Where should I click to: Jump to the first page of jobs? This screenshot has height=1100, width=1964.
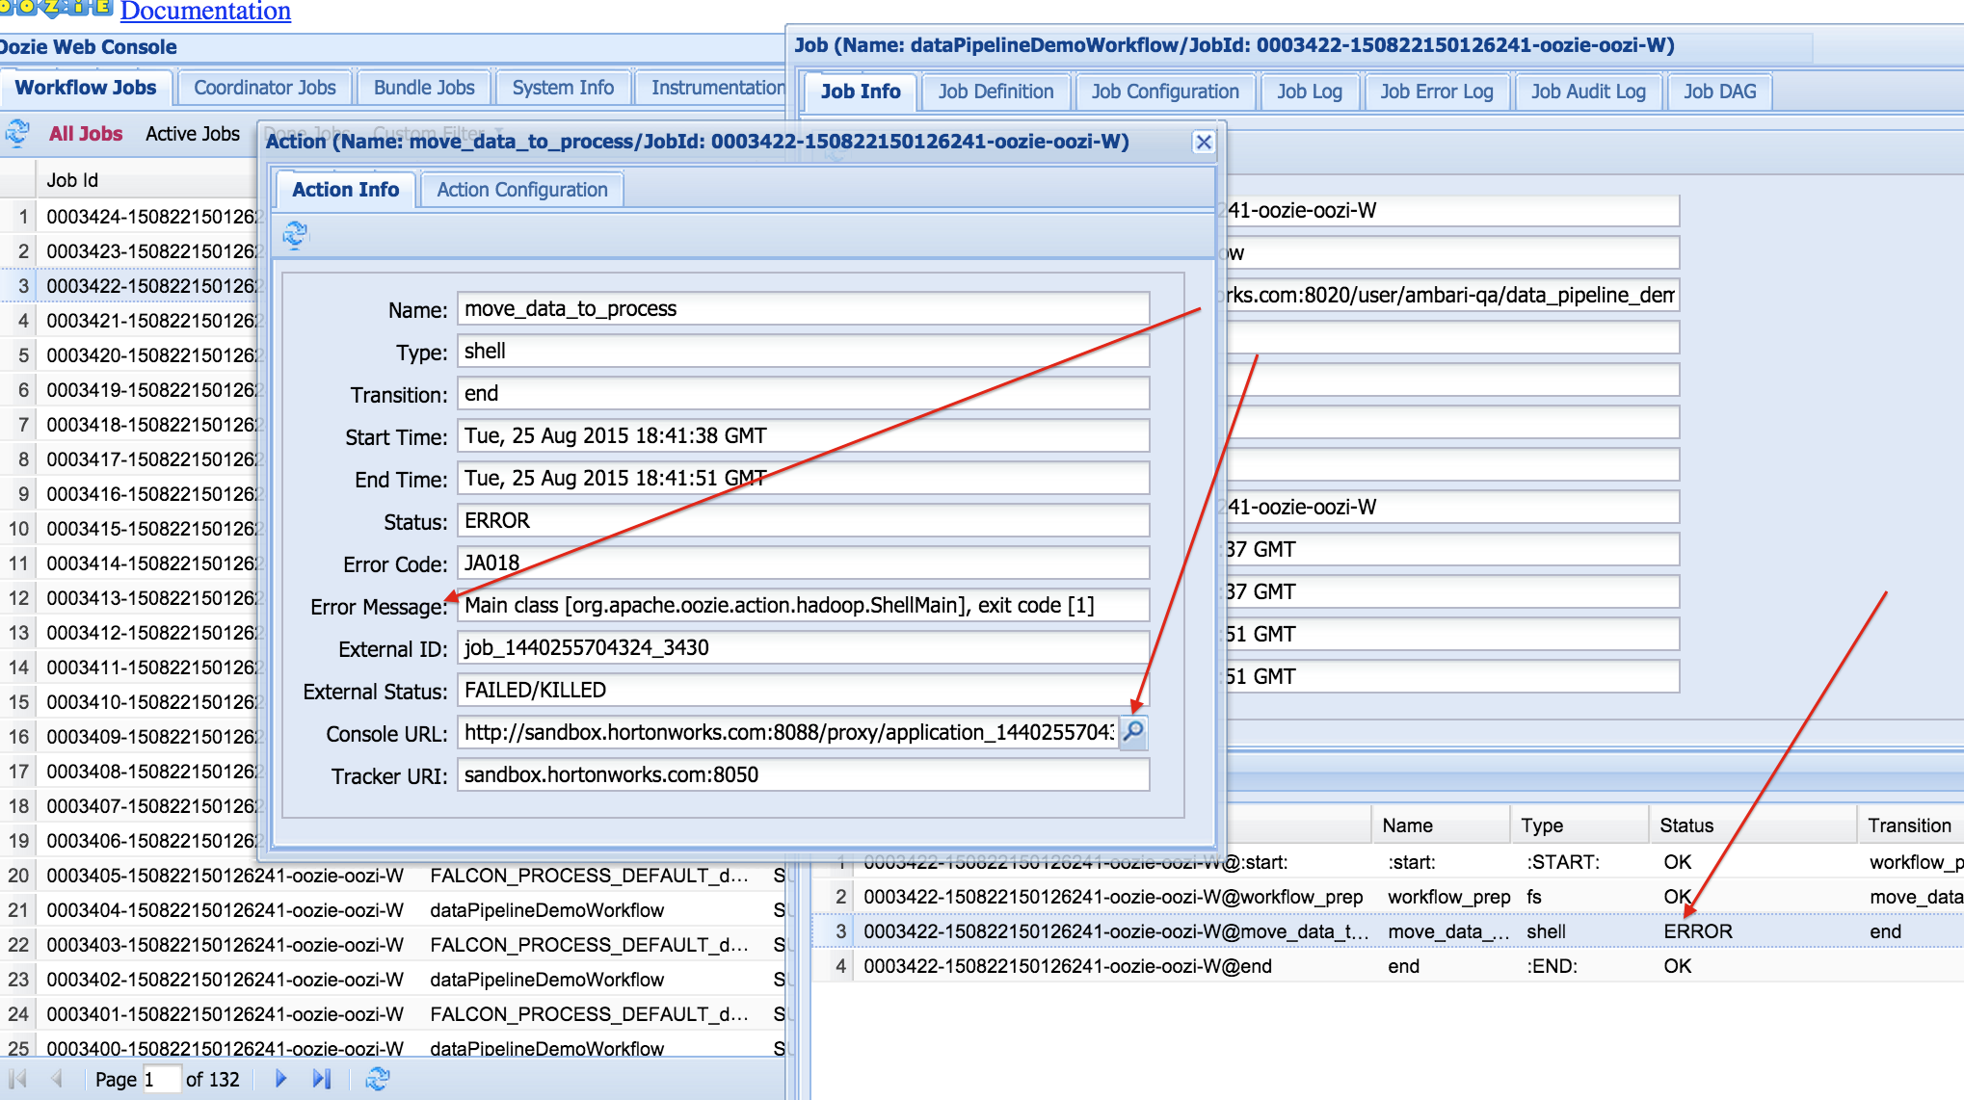(x=16, y=1079)
